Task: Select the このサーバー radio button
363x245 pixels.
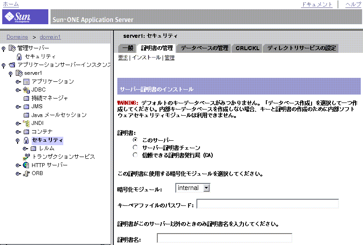Action: click(135, 140)
